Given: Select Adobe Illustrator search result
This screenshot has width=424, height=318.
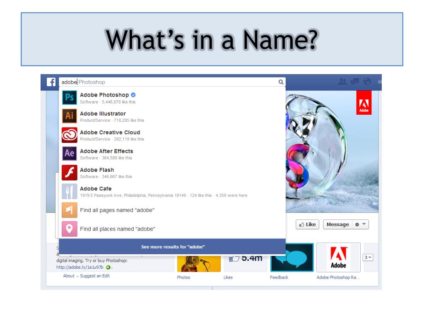Looking at the screenshot, I should 172,116.
